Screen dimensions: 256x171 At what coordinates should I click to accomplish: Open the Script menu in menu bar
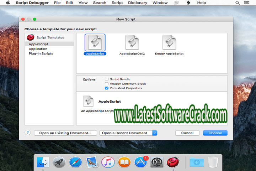coord(117,3)
